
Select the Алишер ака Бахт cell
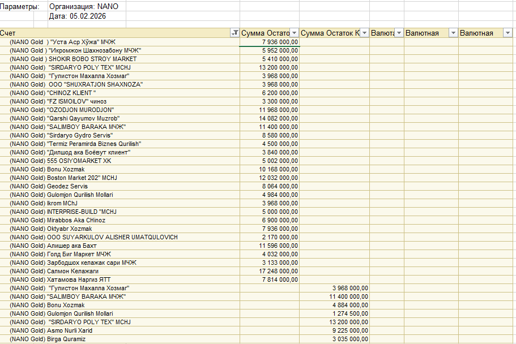[120, 246]
